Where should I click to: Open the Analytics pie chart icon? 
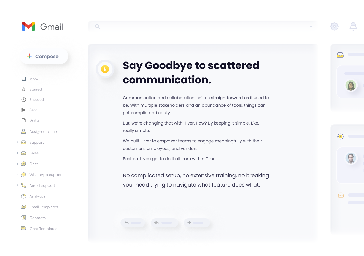coord(23,196)
